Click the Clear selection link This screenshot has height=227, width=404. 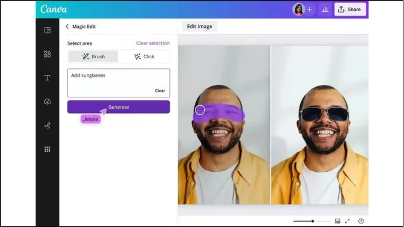pyautogui.click(x=153, y=43)
